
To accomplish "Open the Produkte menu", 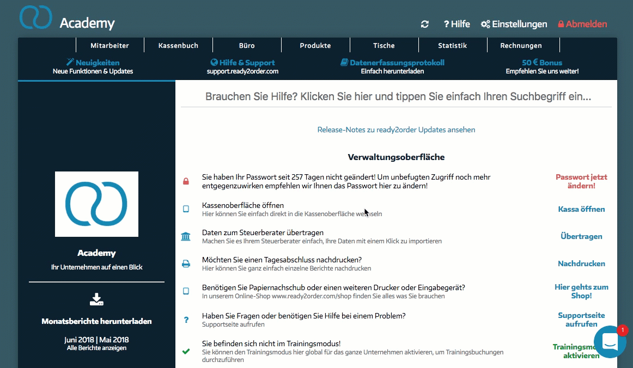I will tap(315, 45).
